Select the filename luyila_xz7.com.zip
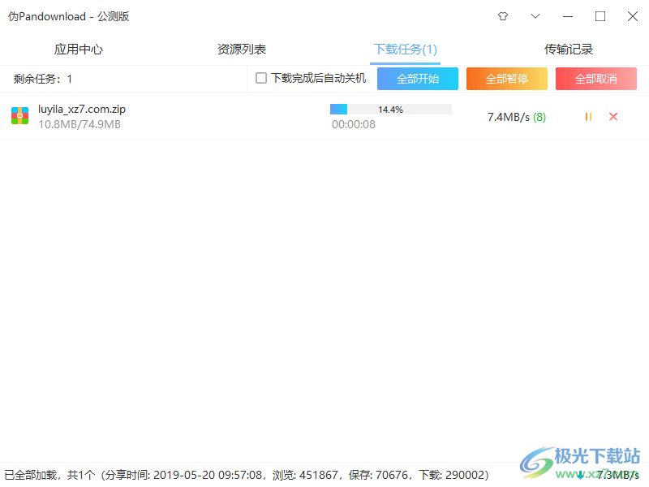This screenshot has height=487, width=649. tap(81, 108)
